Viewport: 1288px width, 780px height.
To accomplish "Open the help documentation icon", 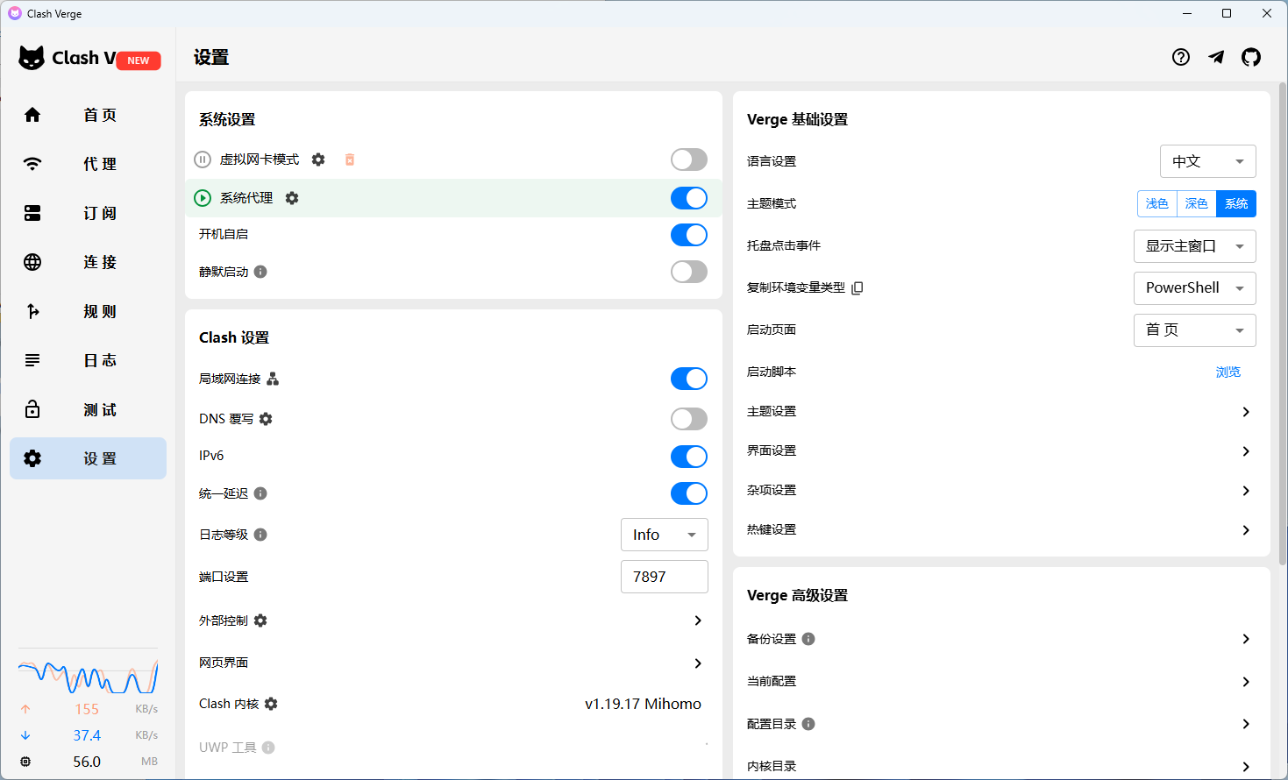I will tap(1181, 57).
